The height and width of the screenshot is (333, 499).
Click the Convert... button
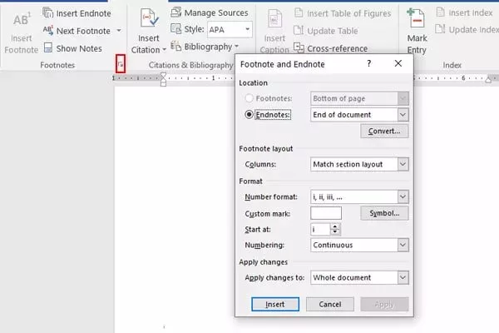pyautogui.click(x=384, y=131)
